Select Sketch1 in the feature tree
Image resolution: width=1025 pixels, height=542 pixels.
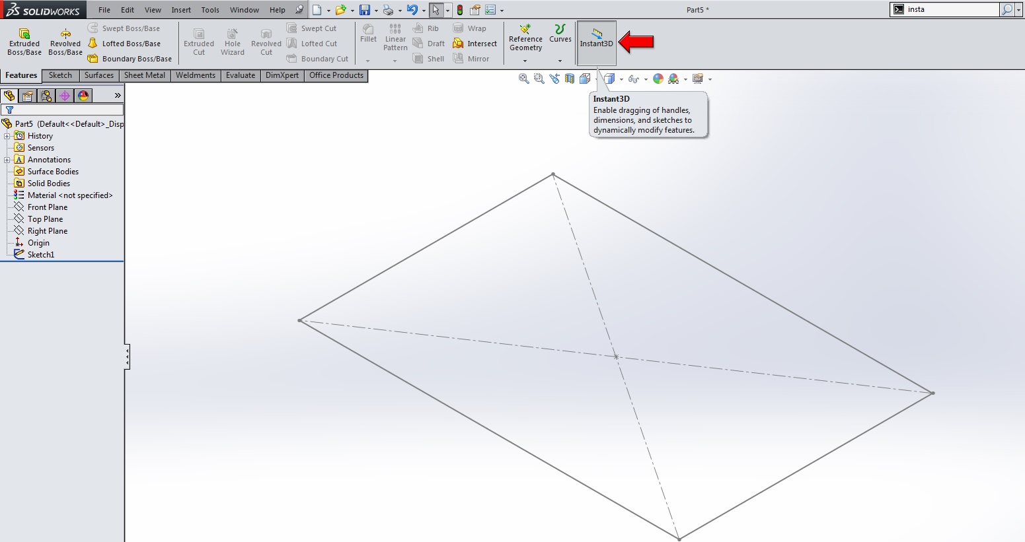coord(41,255)
